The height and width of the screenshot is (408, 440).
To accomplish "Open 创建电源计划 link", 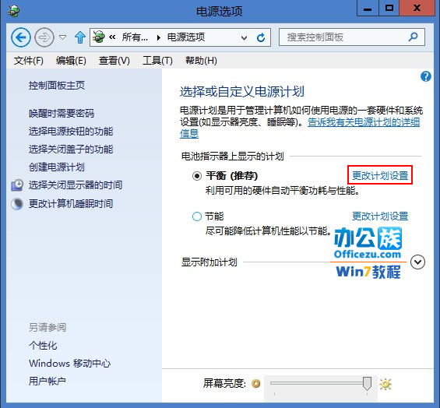I will click(57, 167).
